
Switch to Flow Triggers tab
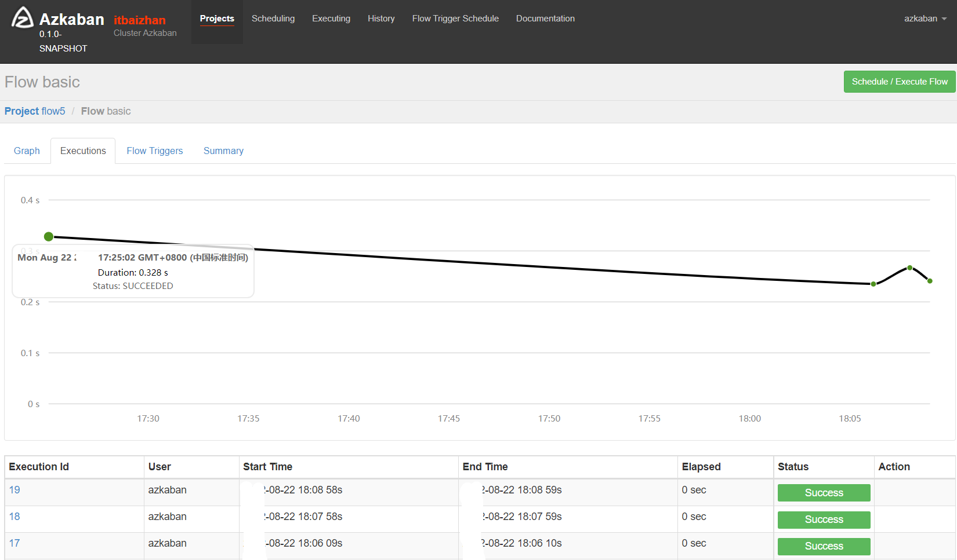click(155, 151)
